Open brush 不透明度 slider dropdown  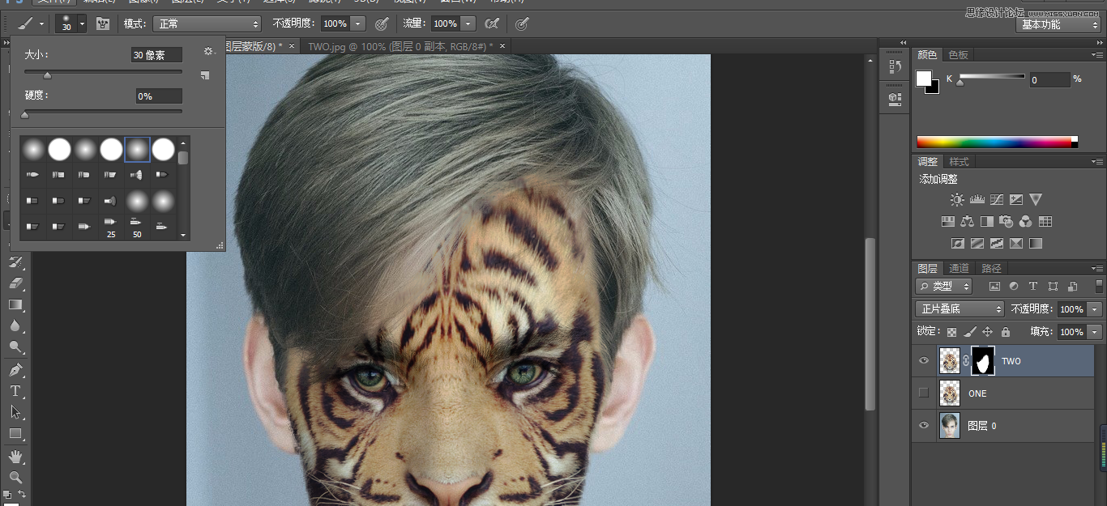[x=358, y=24]
